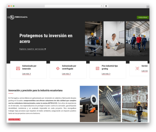Click the Piso industrial tipo grating icon
The height and width of the screenshot is (132, 156).
pos(97,68)
